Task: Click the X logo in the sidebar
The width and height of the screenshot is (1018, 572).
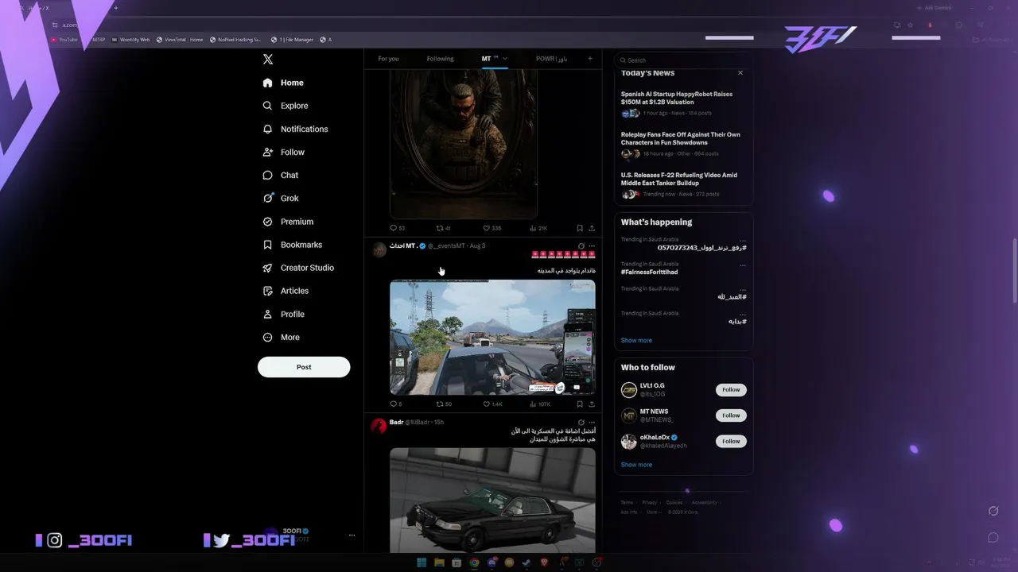Action: click(268, 60)
